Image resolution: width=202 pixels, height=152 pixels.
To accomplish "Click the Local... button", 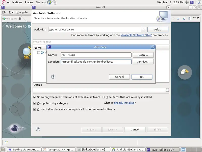I will [143, 55].
